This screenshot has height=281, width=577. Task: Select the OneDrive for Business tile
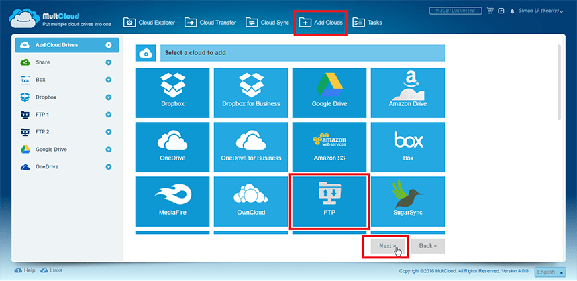click(x=251, y=147)
